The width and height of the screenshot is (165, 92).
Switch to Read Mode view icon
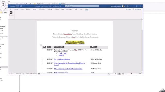pyautogui.click(x=115, y=74)
